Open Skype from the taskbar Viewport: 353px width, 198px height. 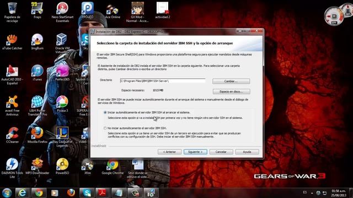tap(87, 193)
